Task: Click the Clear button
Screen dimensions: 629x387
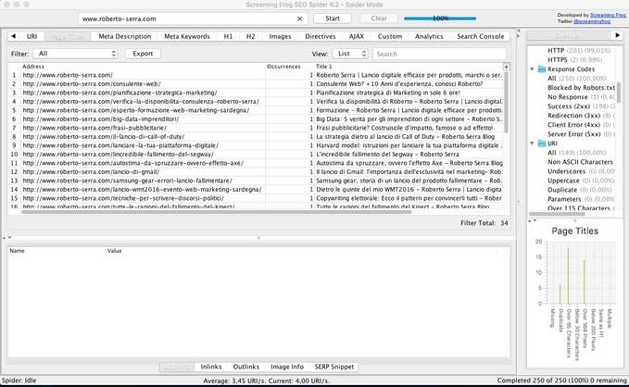Action: 379,19
